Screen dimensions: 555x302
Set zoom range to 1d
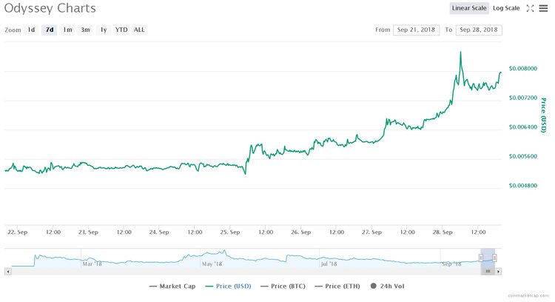(31, 30)
